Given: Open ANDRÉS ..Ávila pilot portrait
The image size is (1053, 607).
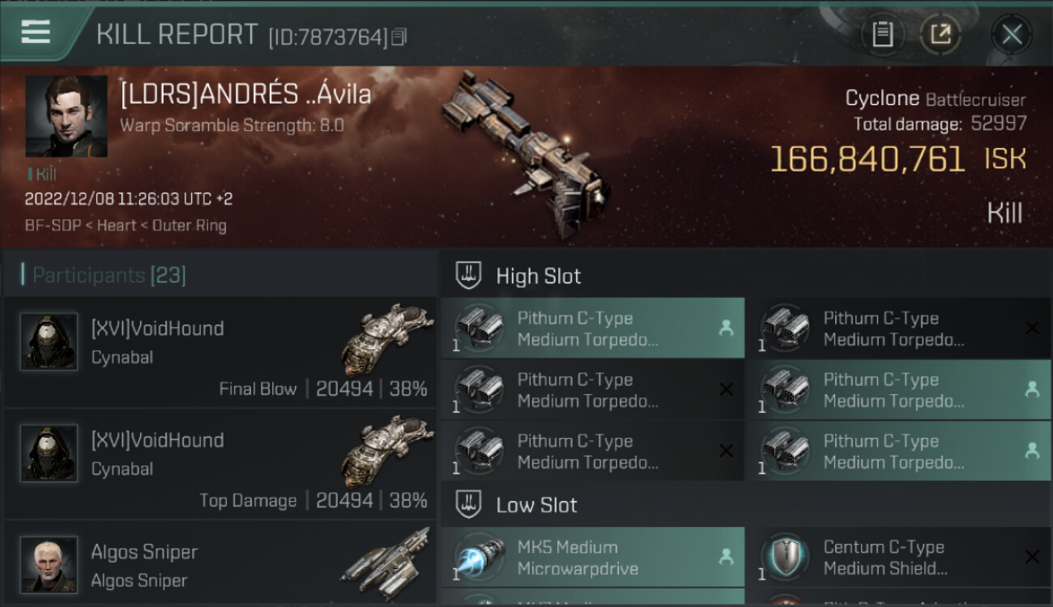Looking at the screenshot, I should [66, 117].
